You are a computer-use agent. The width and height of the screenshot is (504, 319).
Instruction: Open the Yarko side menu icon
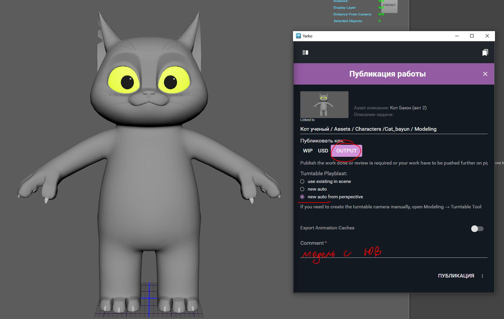point(305,52)
